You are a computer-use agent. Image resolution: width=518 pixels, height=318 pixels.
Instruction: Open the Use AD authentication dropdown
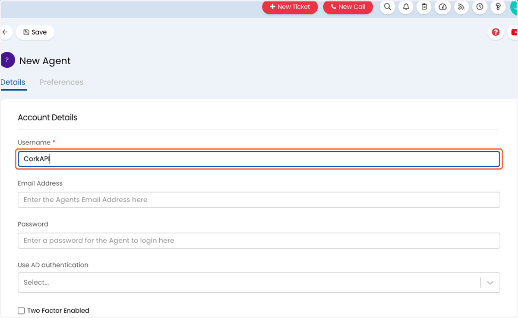click(x=259, y=283)
